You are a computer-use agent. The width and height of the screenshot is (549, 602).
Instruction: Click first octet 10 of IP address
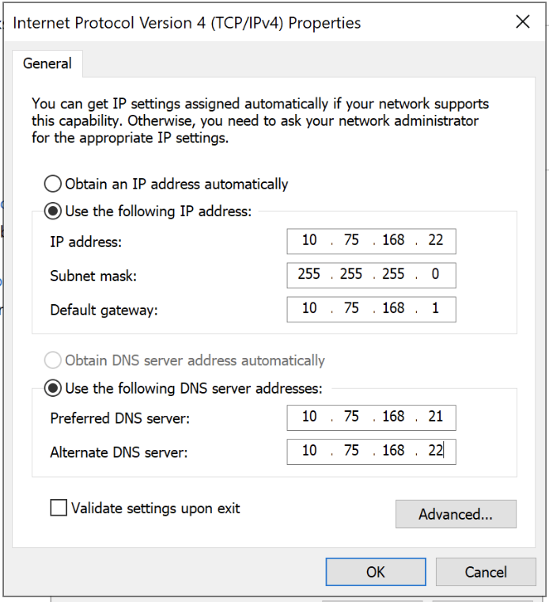coord(309,240)
